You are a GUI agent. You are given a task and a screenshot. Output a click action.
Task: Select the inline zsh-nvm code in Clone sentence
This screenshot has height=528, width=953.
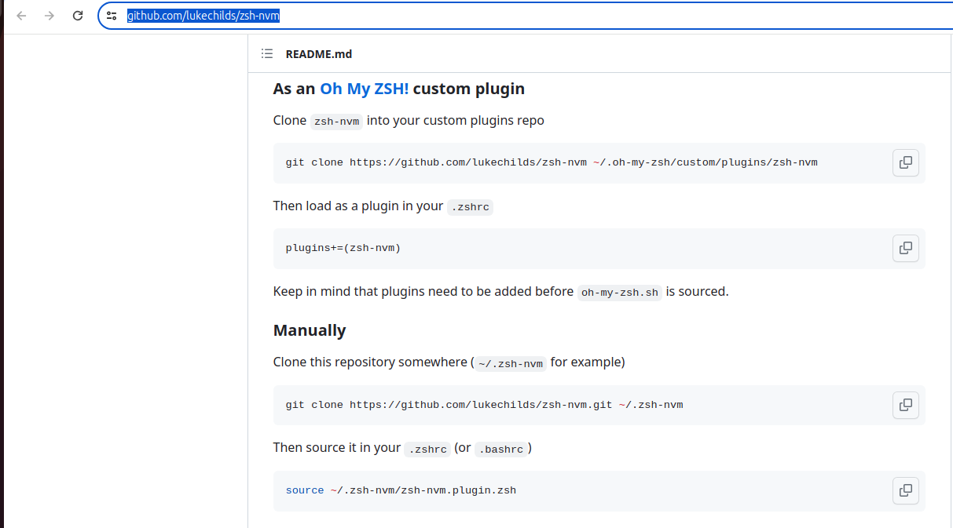click(336, 121)
